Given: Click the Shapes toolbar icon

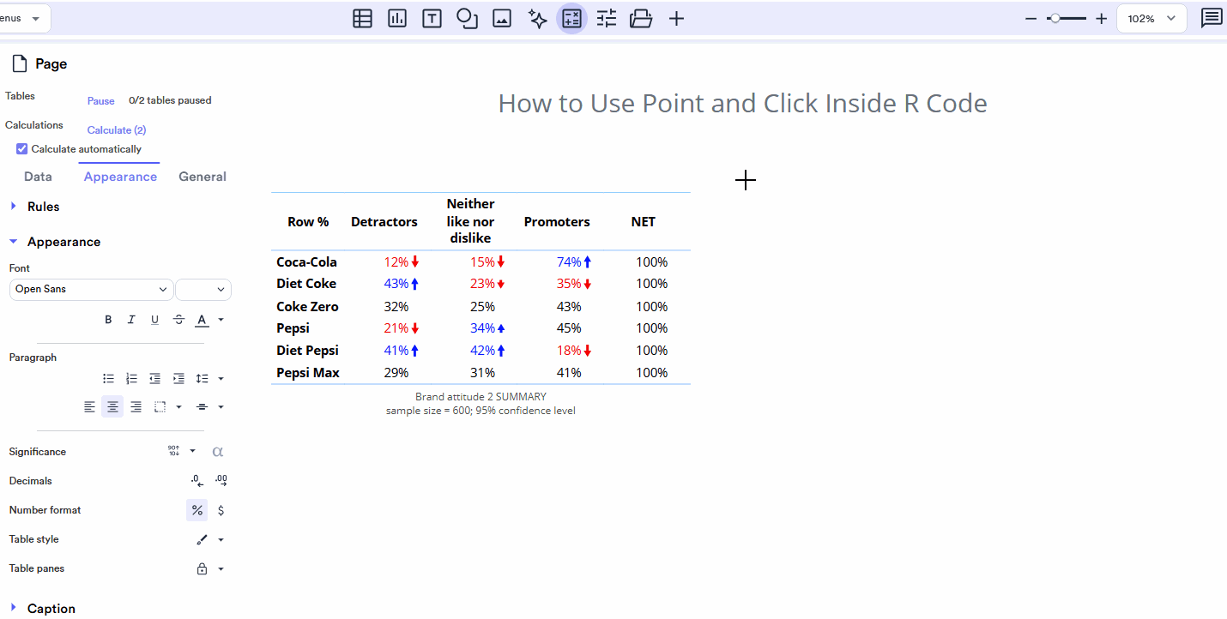Looking at the screenshot, I should pyautogui.click(x=467, y=18).
